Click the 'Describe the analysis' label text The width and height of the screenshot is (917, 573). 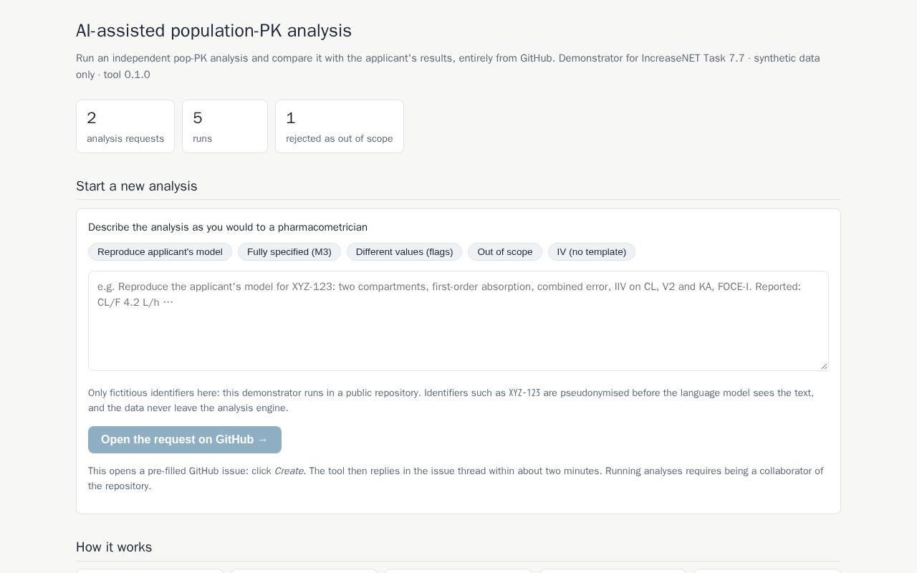[x=228, y=227]
